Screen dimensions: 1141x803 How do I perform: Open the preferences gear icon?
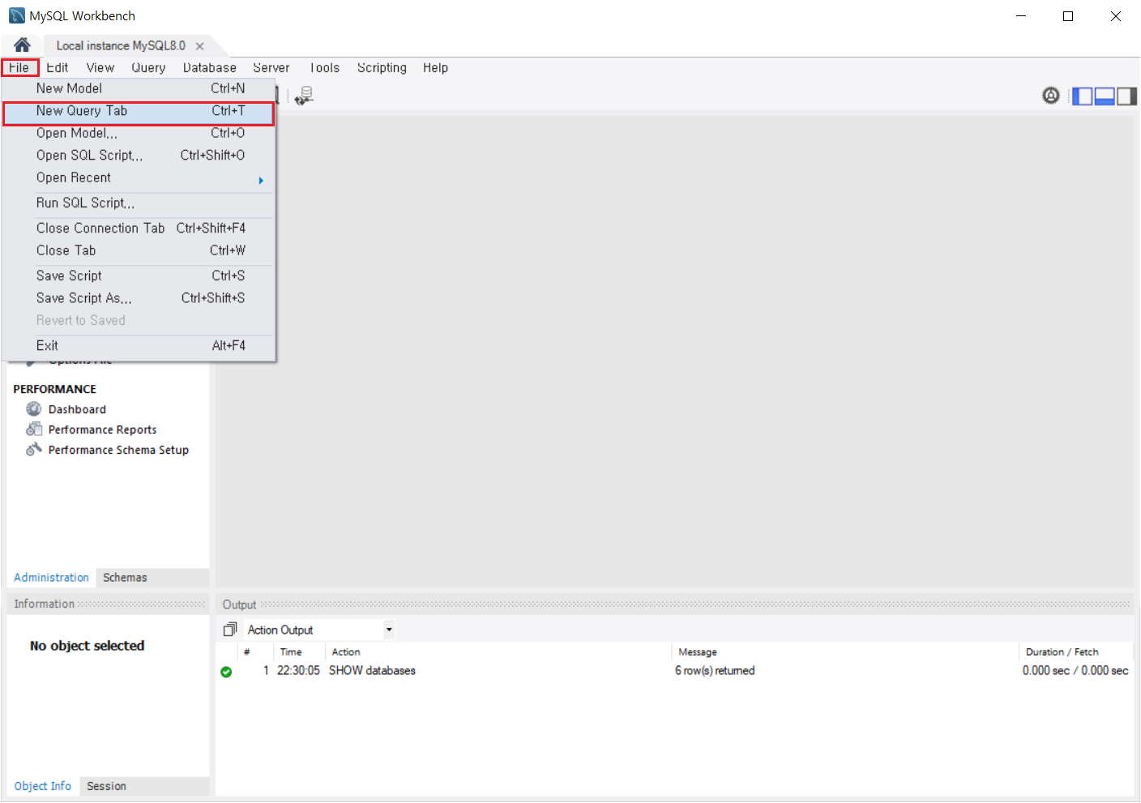(x=1051, y=96)
